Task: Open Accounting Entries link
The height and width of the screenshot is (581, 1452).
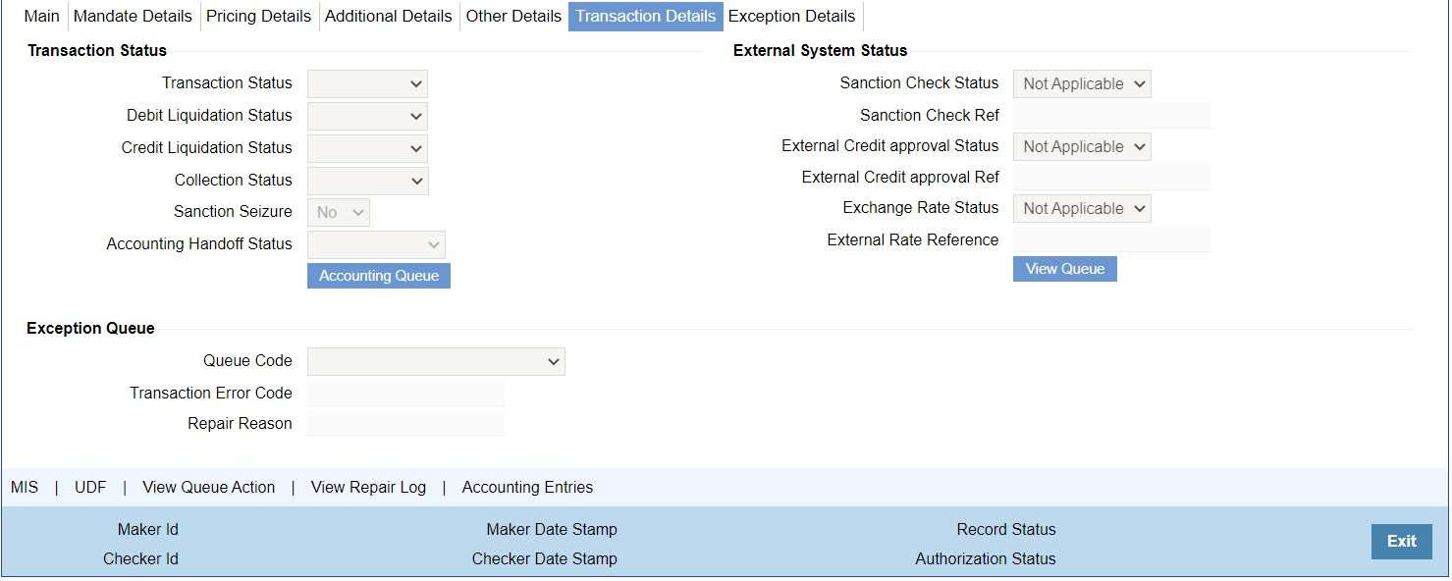Action: 527,487
